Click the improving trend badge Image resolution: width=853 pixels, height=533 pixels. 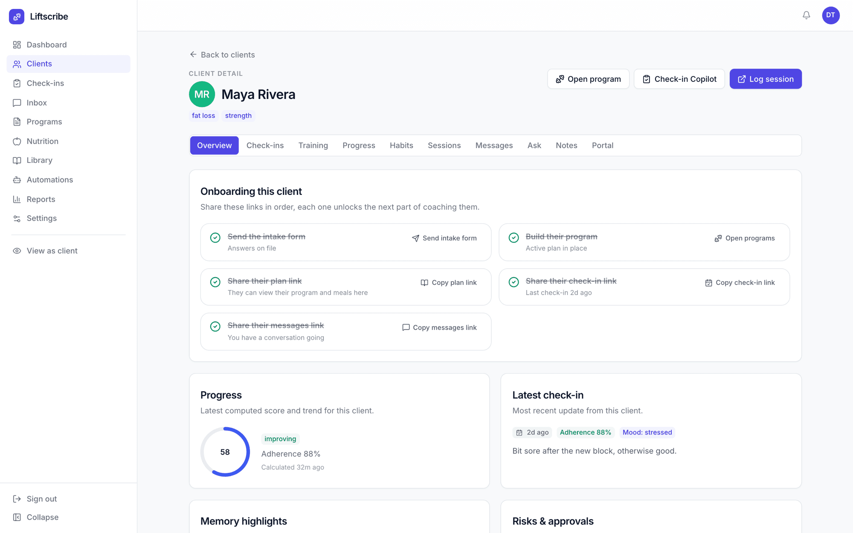[280, 439]
